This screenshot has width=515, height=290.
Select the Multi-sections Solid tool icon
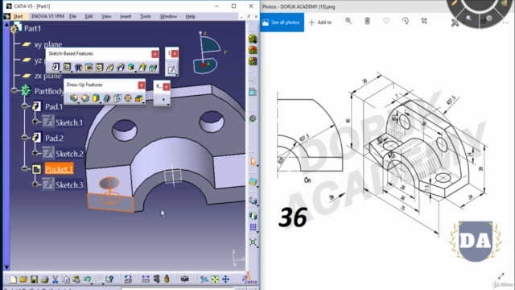pos(142,67)
